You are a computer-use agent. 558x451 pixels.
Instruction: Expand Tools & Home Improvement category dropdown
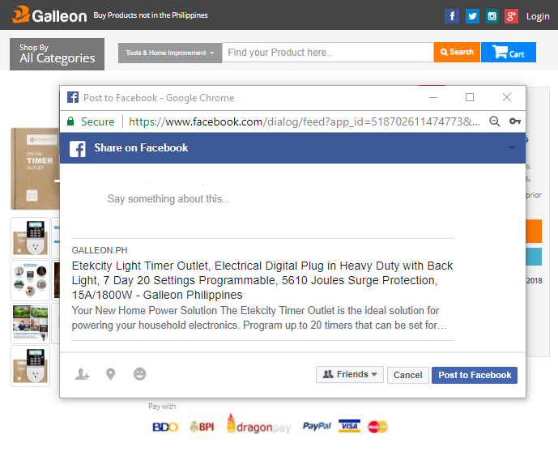coord(170,53)
